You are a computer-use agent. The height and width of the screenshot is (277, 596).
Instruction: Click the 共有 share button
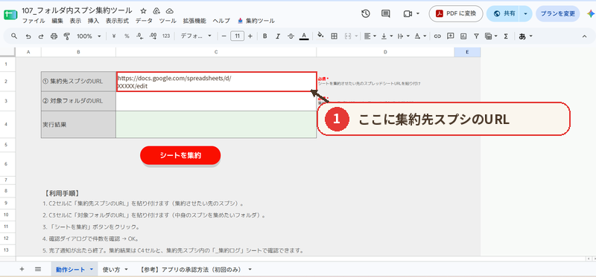pos(504,13)
